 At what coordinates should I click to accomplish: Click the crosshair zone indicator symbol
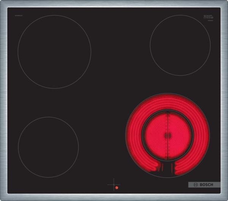coord(113,185)
